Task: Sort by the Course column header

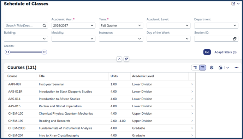Action: click(12, 76)
